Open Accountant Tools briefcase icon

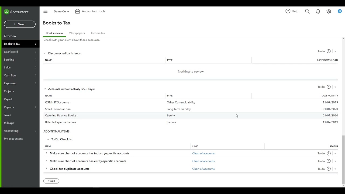78,11
